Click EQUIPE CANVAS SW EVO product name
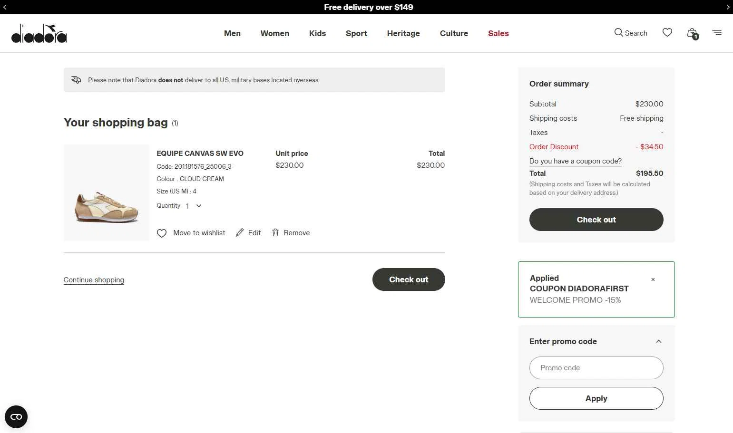The image size is (733, 433). tap(200, 154)
